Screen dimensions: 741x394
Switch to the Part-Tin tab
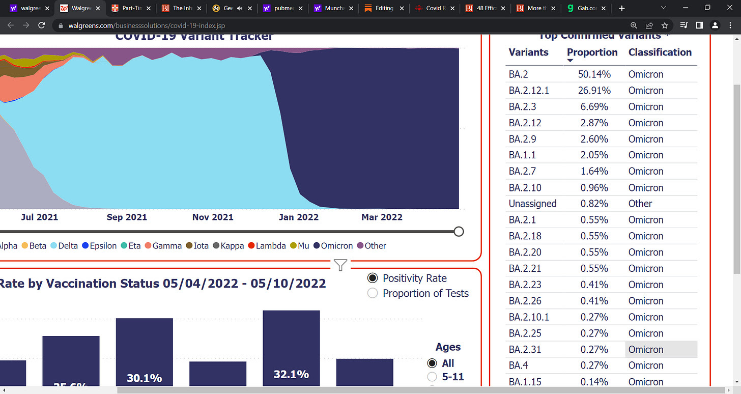[x=130, y=8]
